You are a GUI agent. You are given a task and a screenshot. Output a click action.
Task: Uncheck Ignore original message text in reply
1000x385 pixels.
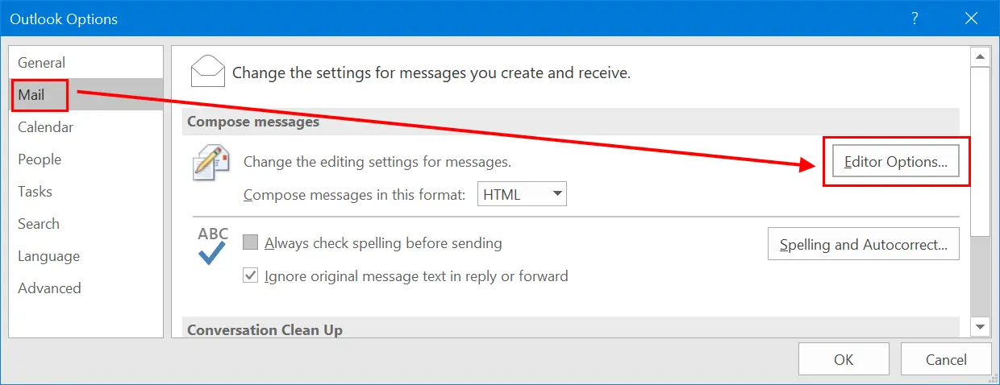click(250, 275)
